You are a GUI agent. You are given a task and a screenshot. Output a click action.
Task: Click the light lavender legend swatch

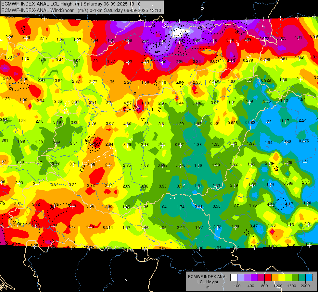pos(241,278)
